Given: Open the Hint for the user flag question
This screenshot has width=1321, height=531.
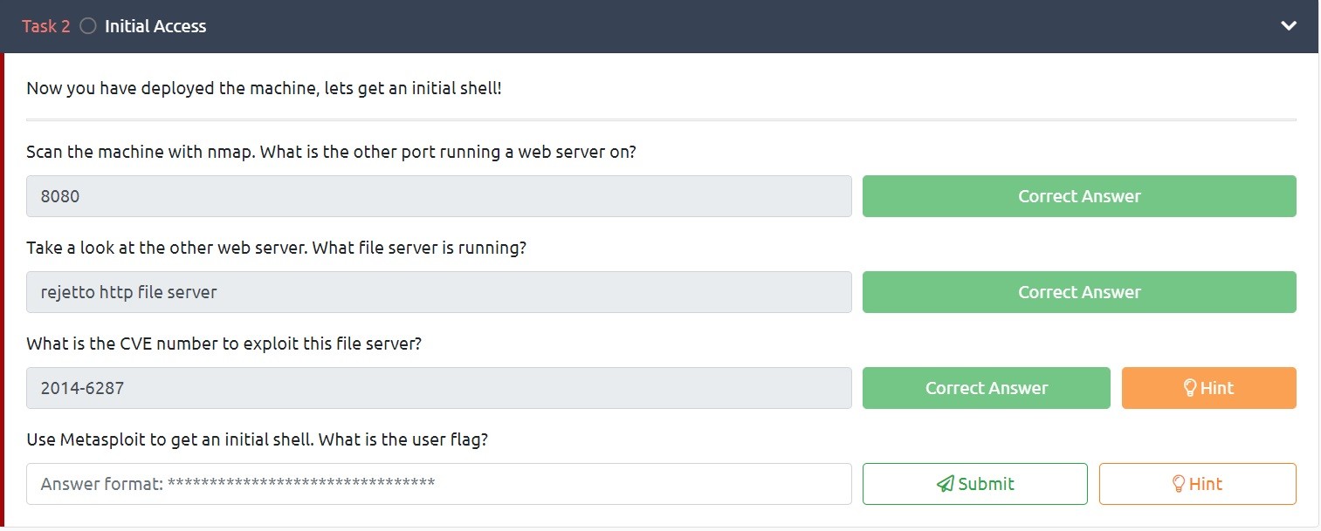Looking at the screenshot, I should (x=1197, y=484).
